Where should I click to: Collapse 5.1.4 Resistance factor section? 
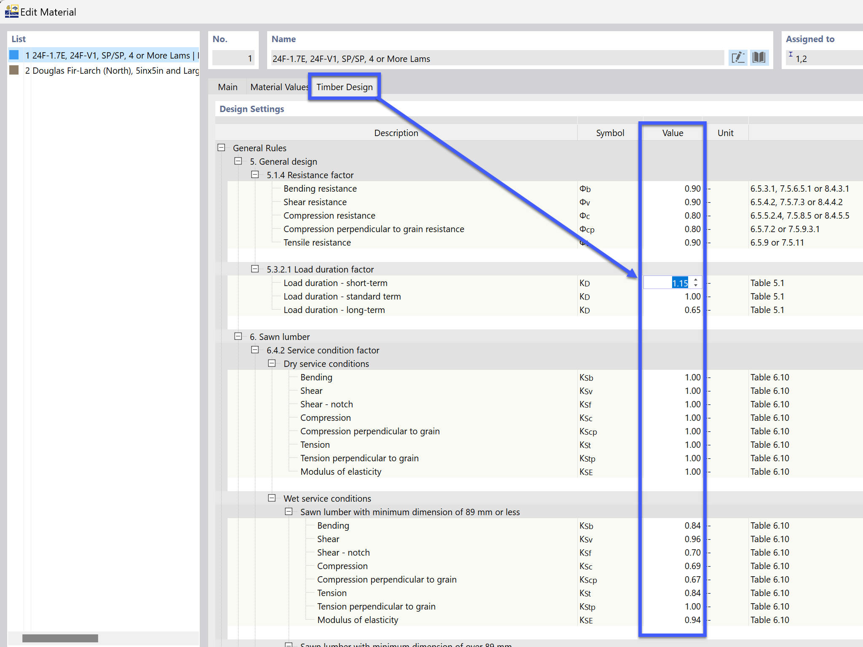point(255,174)
